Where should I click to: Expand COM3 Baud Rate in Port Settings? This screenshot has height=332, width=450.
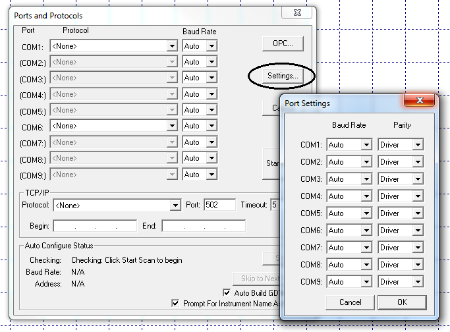[x=366, y=179]
